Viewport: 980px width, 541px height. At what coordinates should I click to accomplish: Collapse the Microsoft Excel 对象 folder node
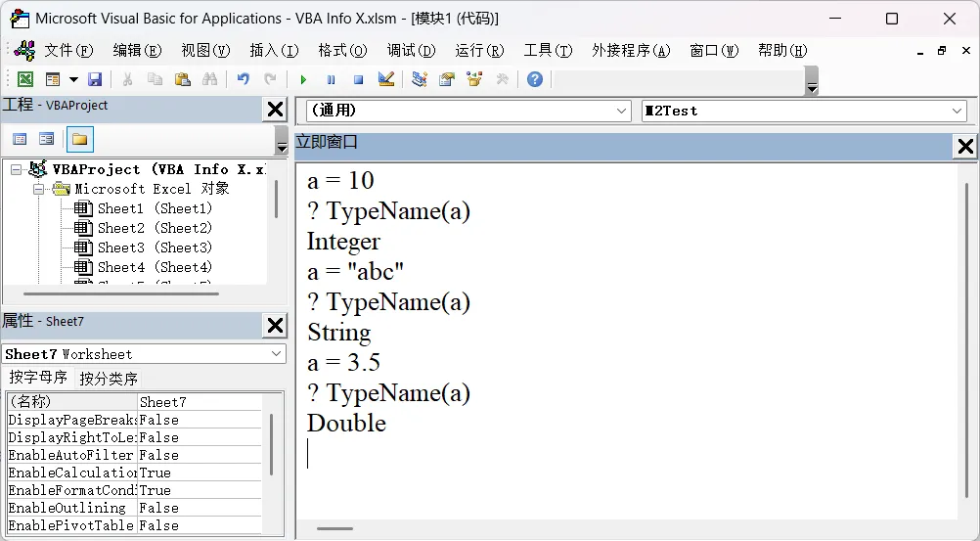39,189
